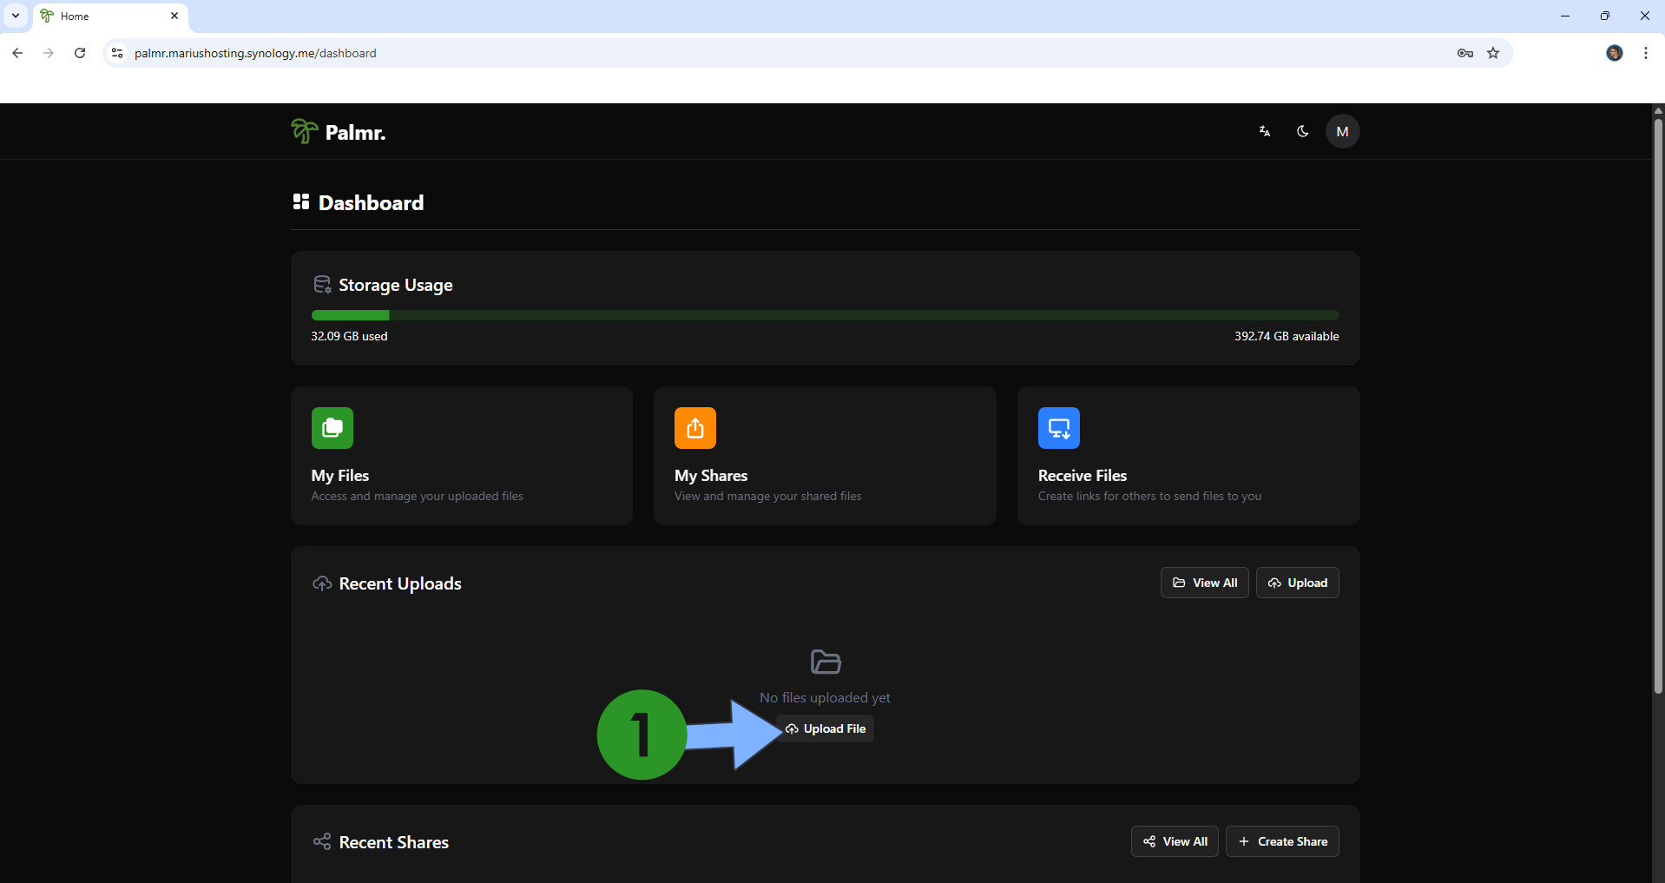This screenshot has width=1665, height=883.
Task: Bookmark this page with star icon
Action: click(x=1493, y=53)
